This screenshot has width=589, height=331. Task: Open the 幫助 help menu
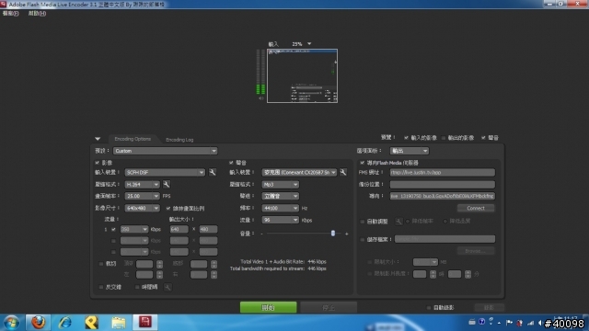point(37,13)
